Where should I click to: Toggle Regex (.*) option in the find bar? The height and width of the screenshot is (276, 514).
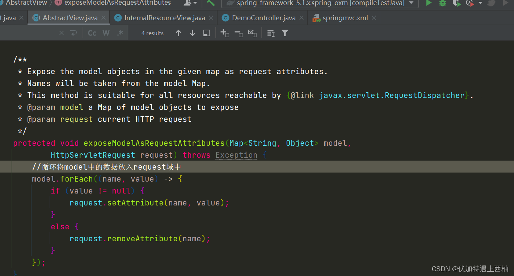[120, 33]
